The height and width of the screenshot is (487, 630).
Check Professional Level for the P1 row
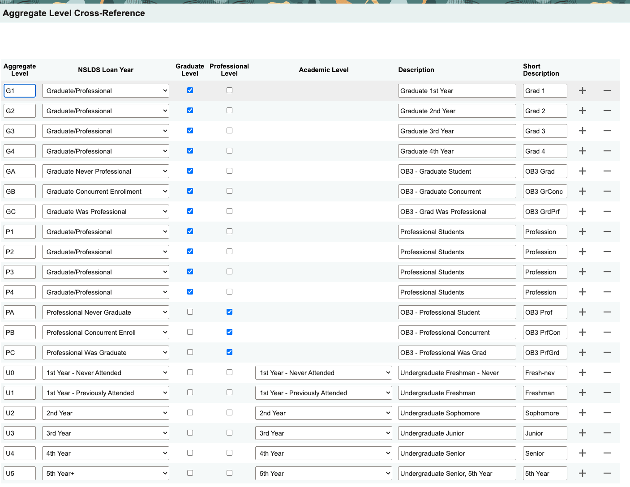coord(229,231)
